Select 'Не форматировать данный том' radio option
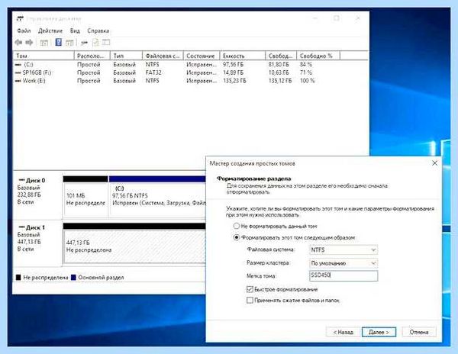458x354 pixels. coord(237,226)
